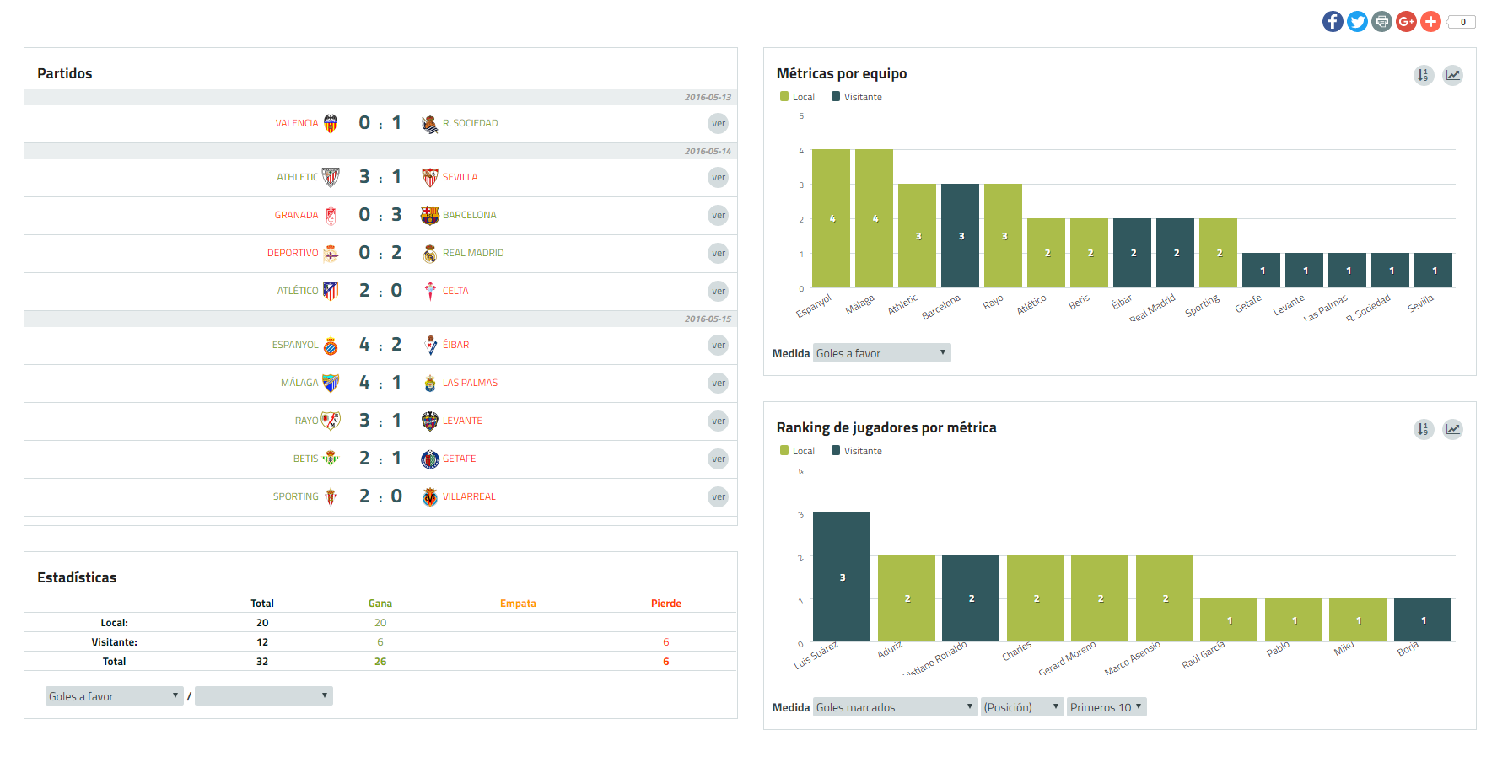This screenshot has width=1497, height=778.
Task: Open the Primeros 10 dropdown
Action: 1106,707
